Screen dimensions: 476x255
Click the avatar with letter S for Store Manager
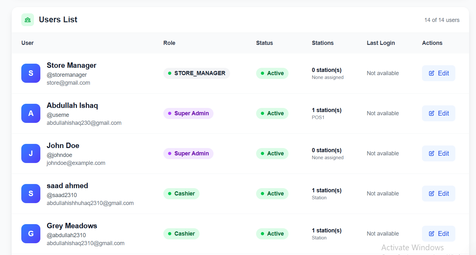click(x=31, y=73)
